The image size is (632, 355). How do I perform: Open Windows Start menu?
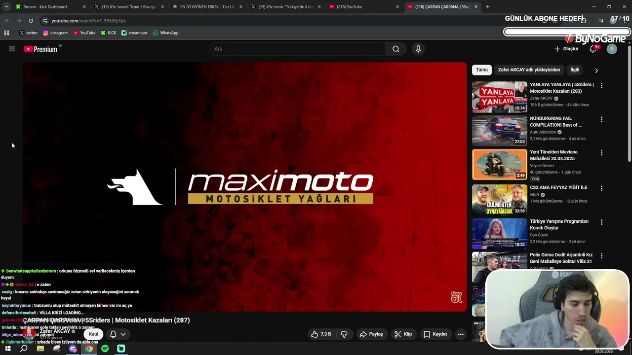(x=8, y=349)
